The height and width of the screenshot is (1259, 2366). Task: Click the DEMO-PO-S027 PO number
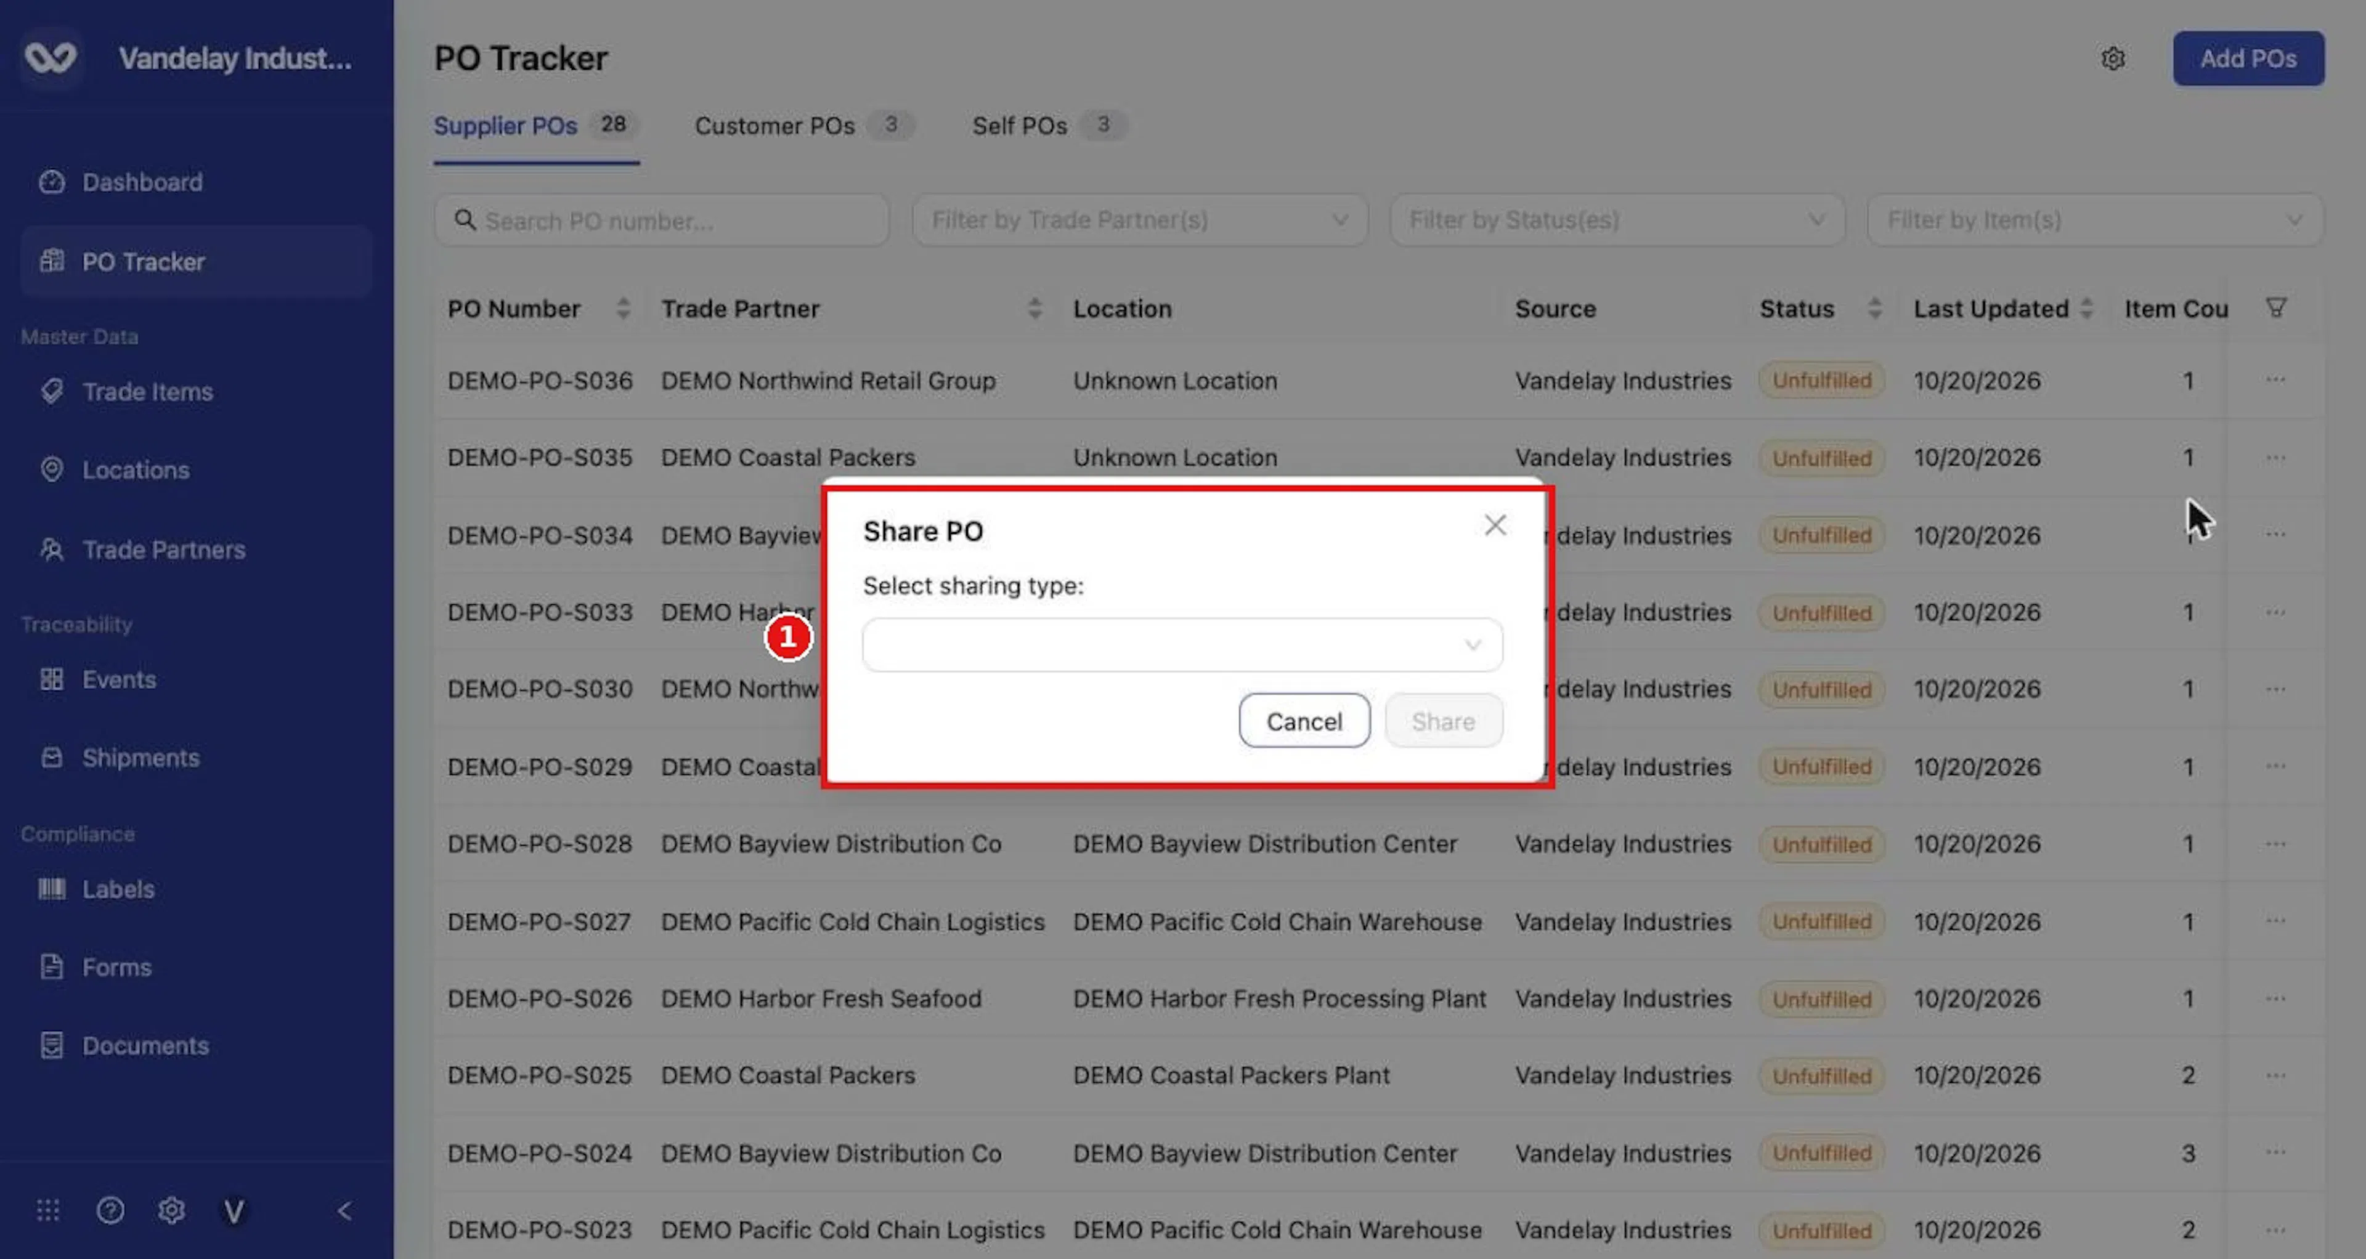tap(539, 921)
